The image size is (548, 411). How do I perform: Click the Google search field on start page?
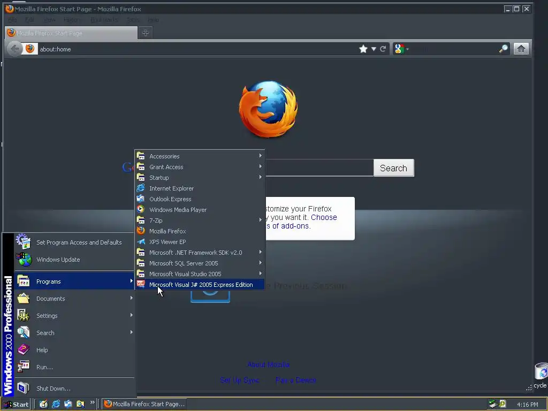[319, 168]
